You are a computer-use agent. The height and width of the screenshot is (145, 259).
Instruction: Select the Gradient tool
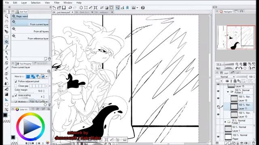[6, 95]
